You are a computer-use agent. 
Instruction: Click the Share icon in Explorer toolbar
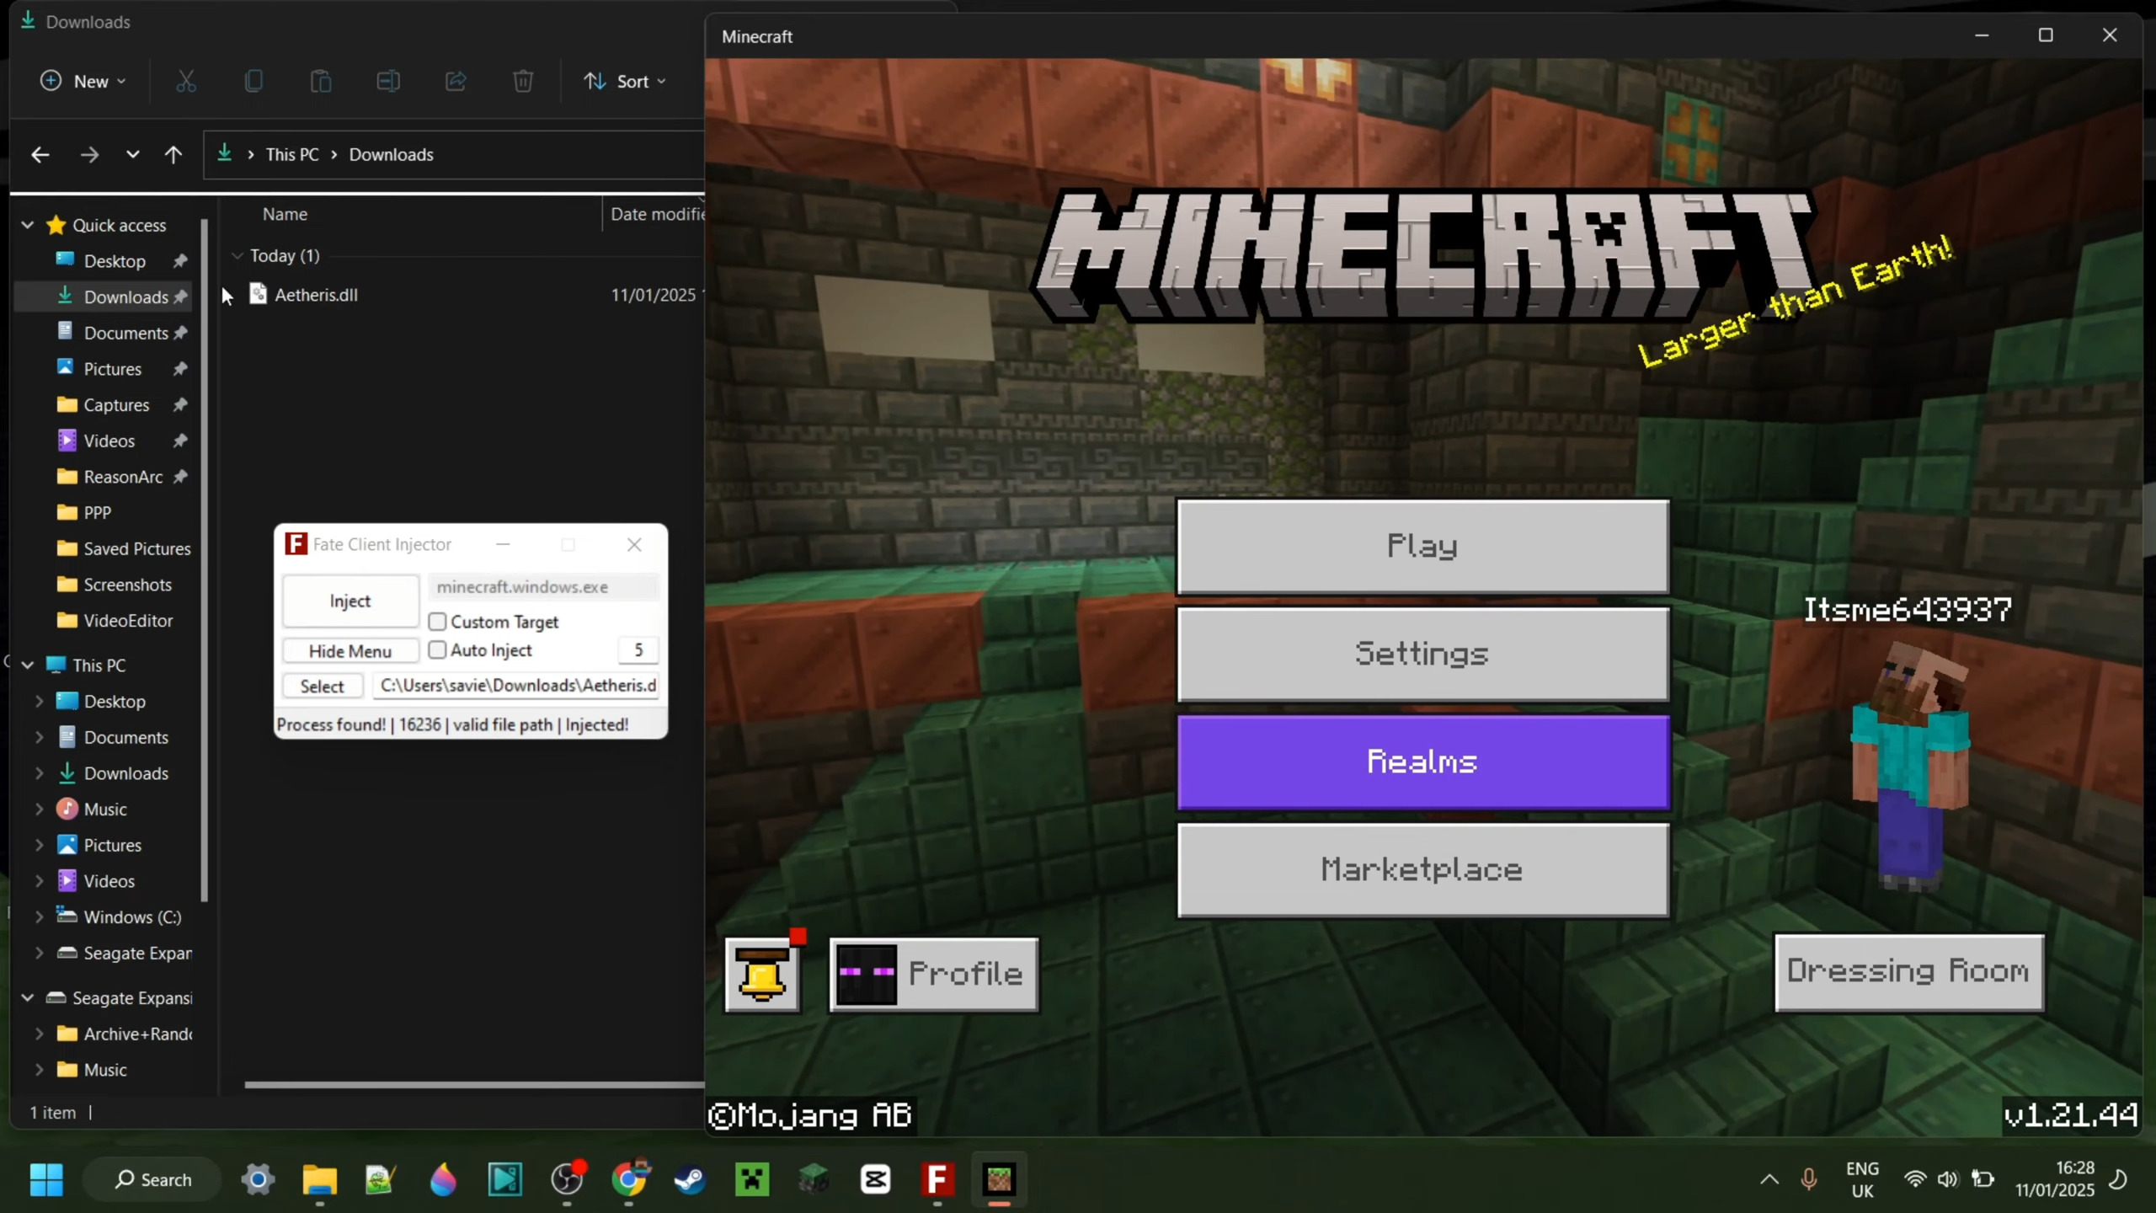coord(456,81)
